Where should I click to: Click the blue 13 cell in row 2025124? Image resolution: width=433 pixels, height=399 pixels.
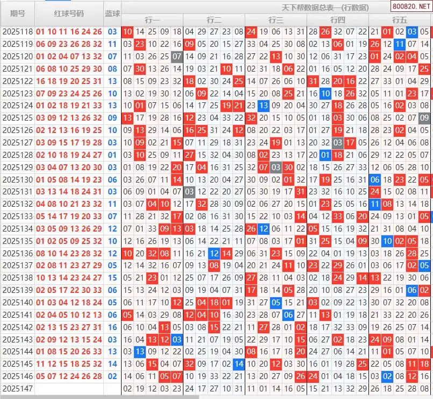(264, 106)
